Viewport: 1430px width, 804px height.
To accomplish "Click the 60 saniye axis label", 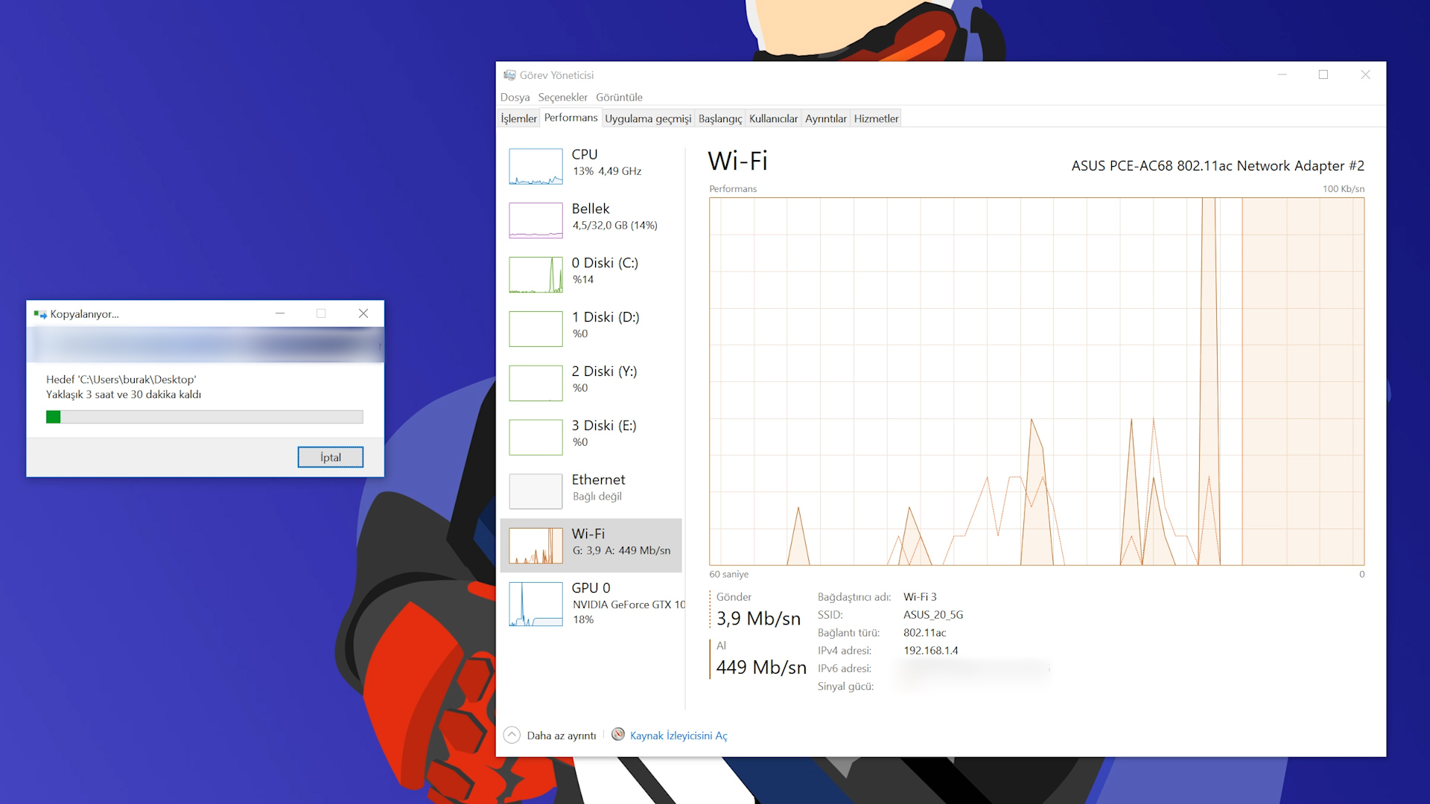I will point(728,575).
